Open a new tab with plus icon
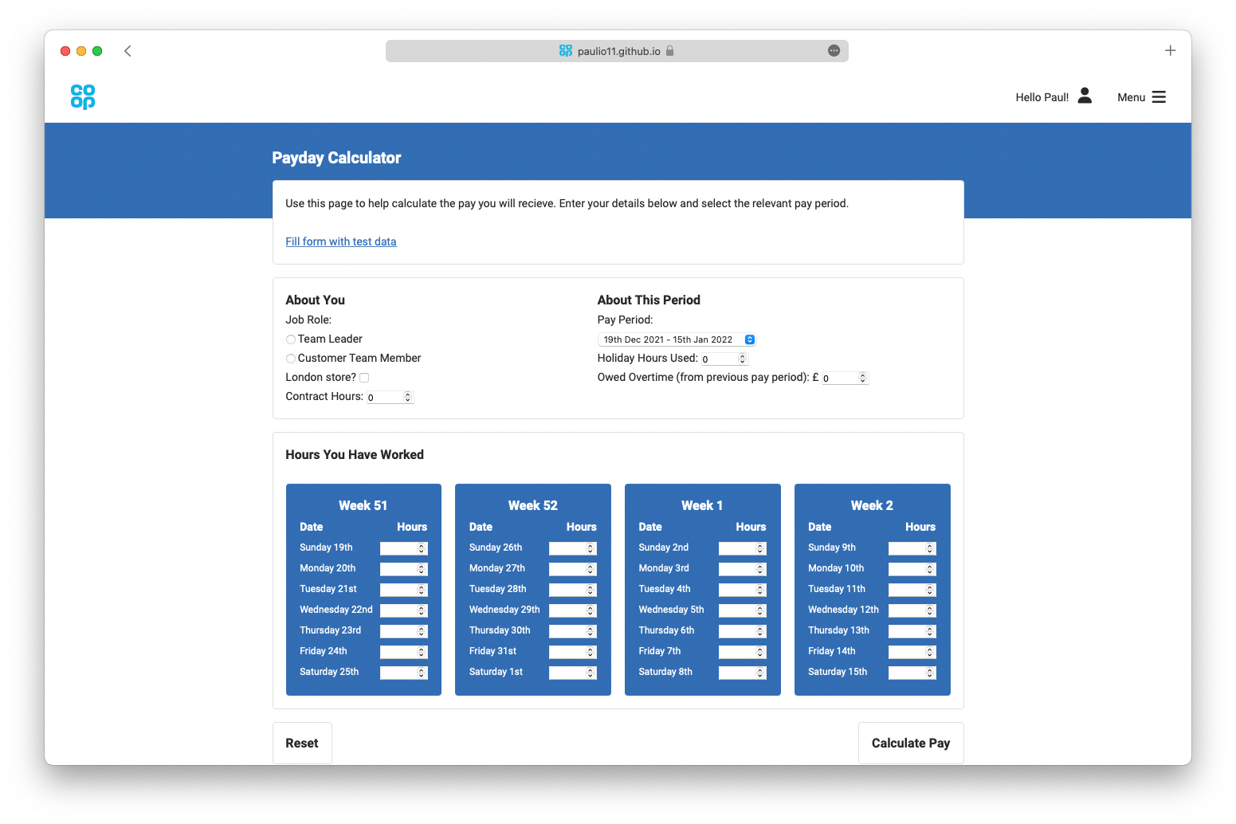1236x824 pixels. tap(1170, 51)
